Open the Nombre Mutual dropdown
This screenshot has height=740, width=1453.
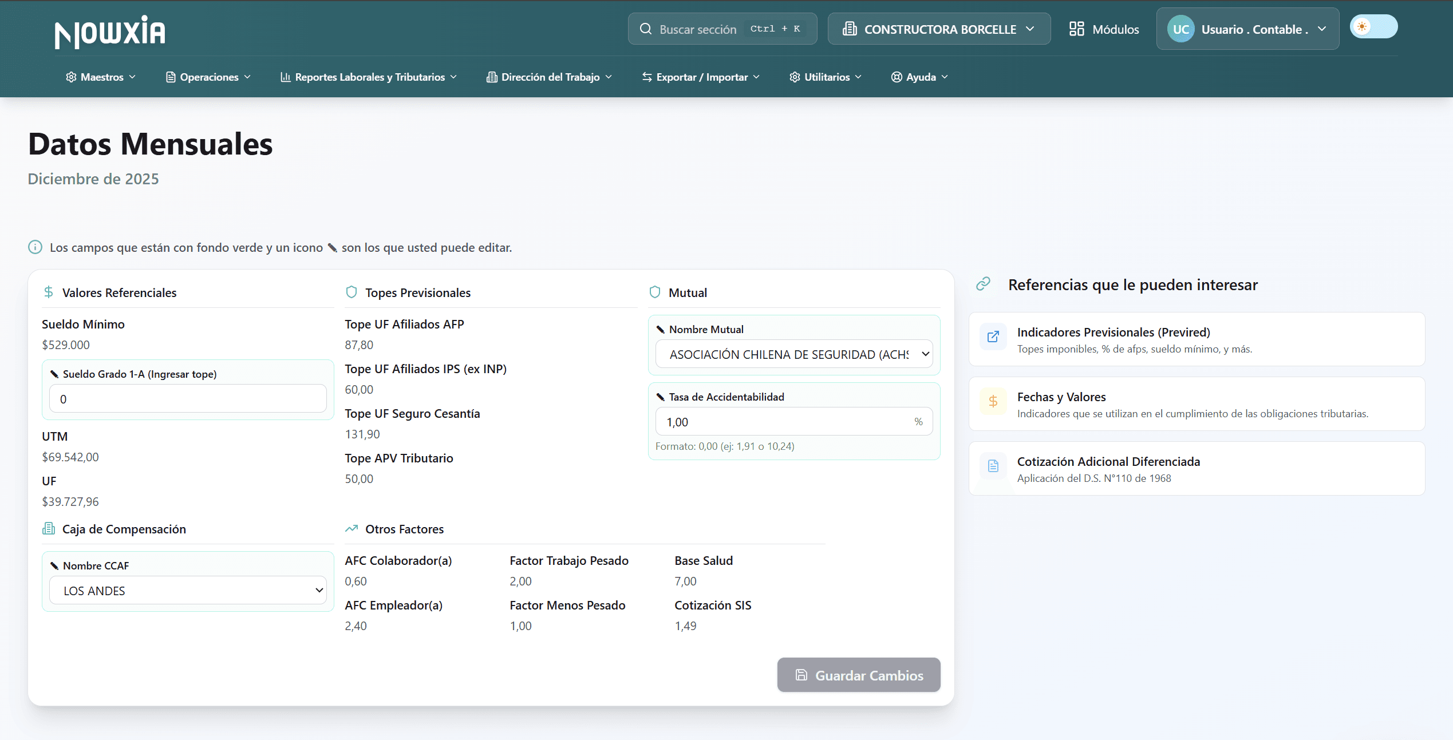pyautogui.click(x=793, y=354)
